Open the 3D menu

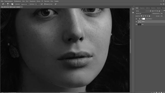[x=42, y=1]
